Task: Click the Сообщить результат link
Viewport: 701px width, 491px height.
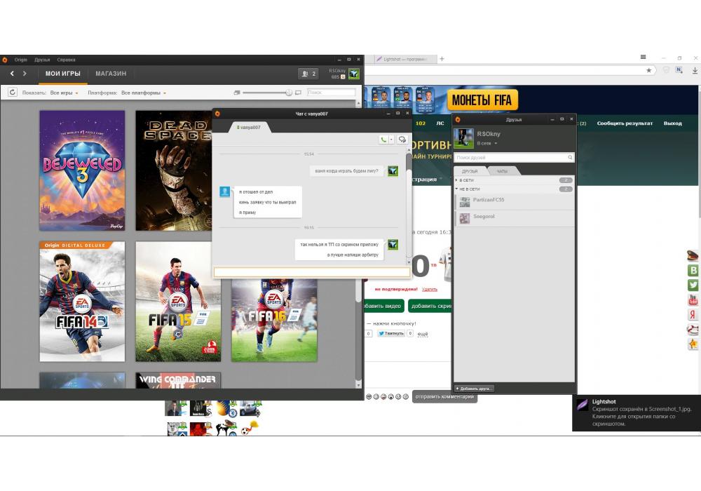Action: (x=625, y=123)
